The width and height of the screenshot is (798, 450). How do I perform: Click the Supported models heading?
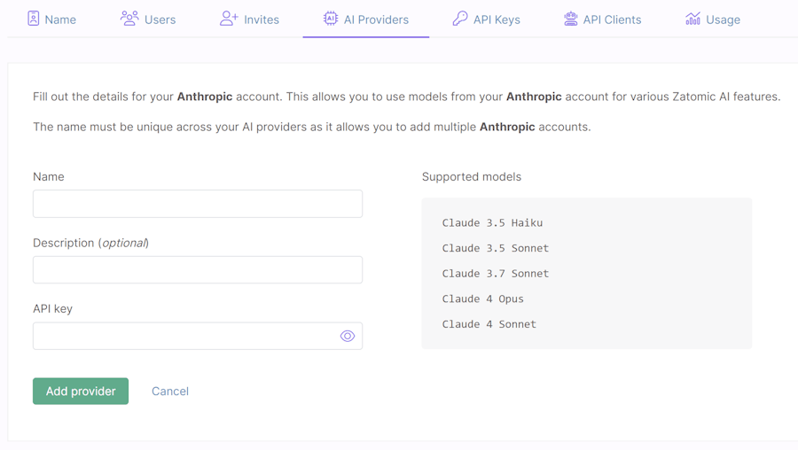(x=472, y=177)
